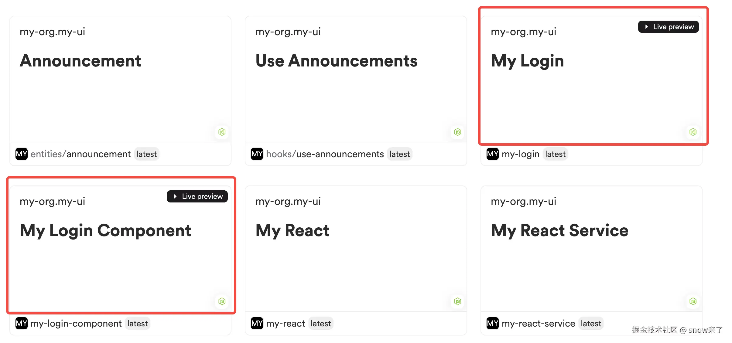Click MY avatar beside hooks/use-announcements
The height and width of the screenshot is (343, 732).
[257, 154]
